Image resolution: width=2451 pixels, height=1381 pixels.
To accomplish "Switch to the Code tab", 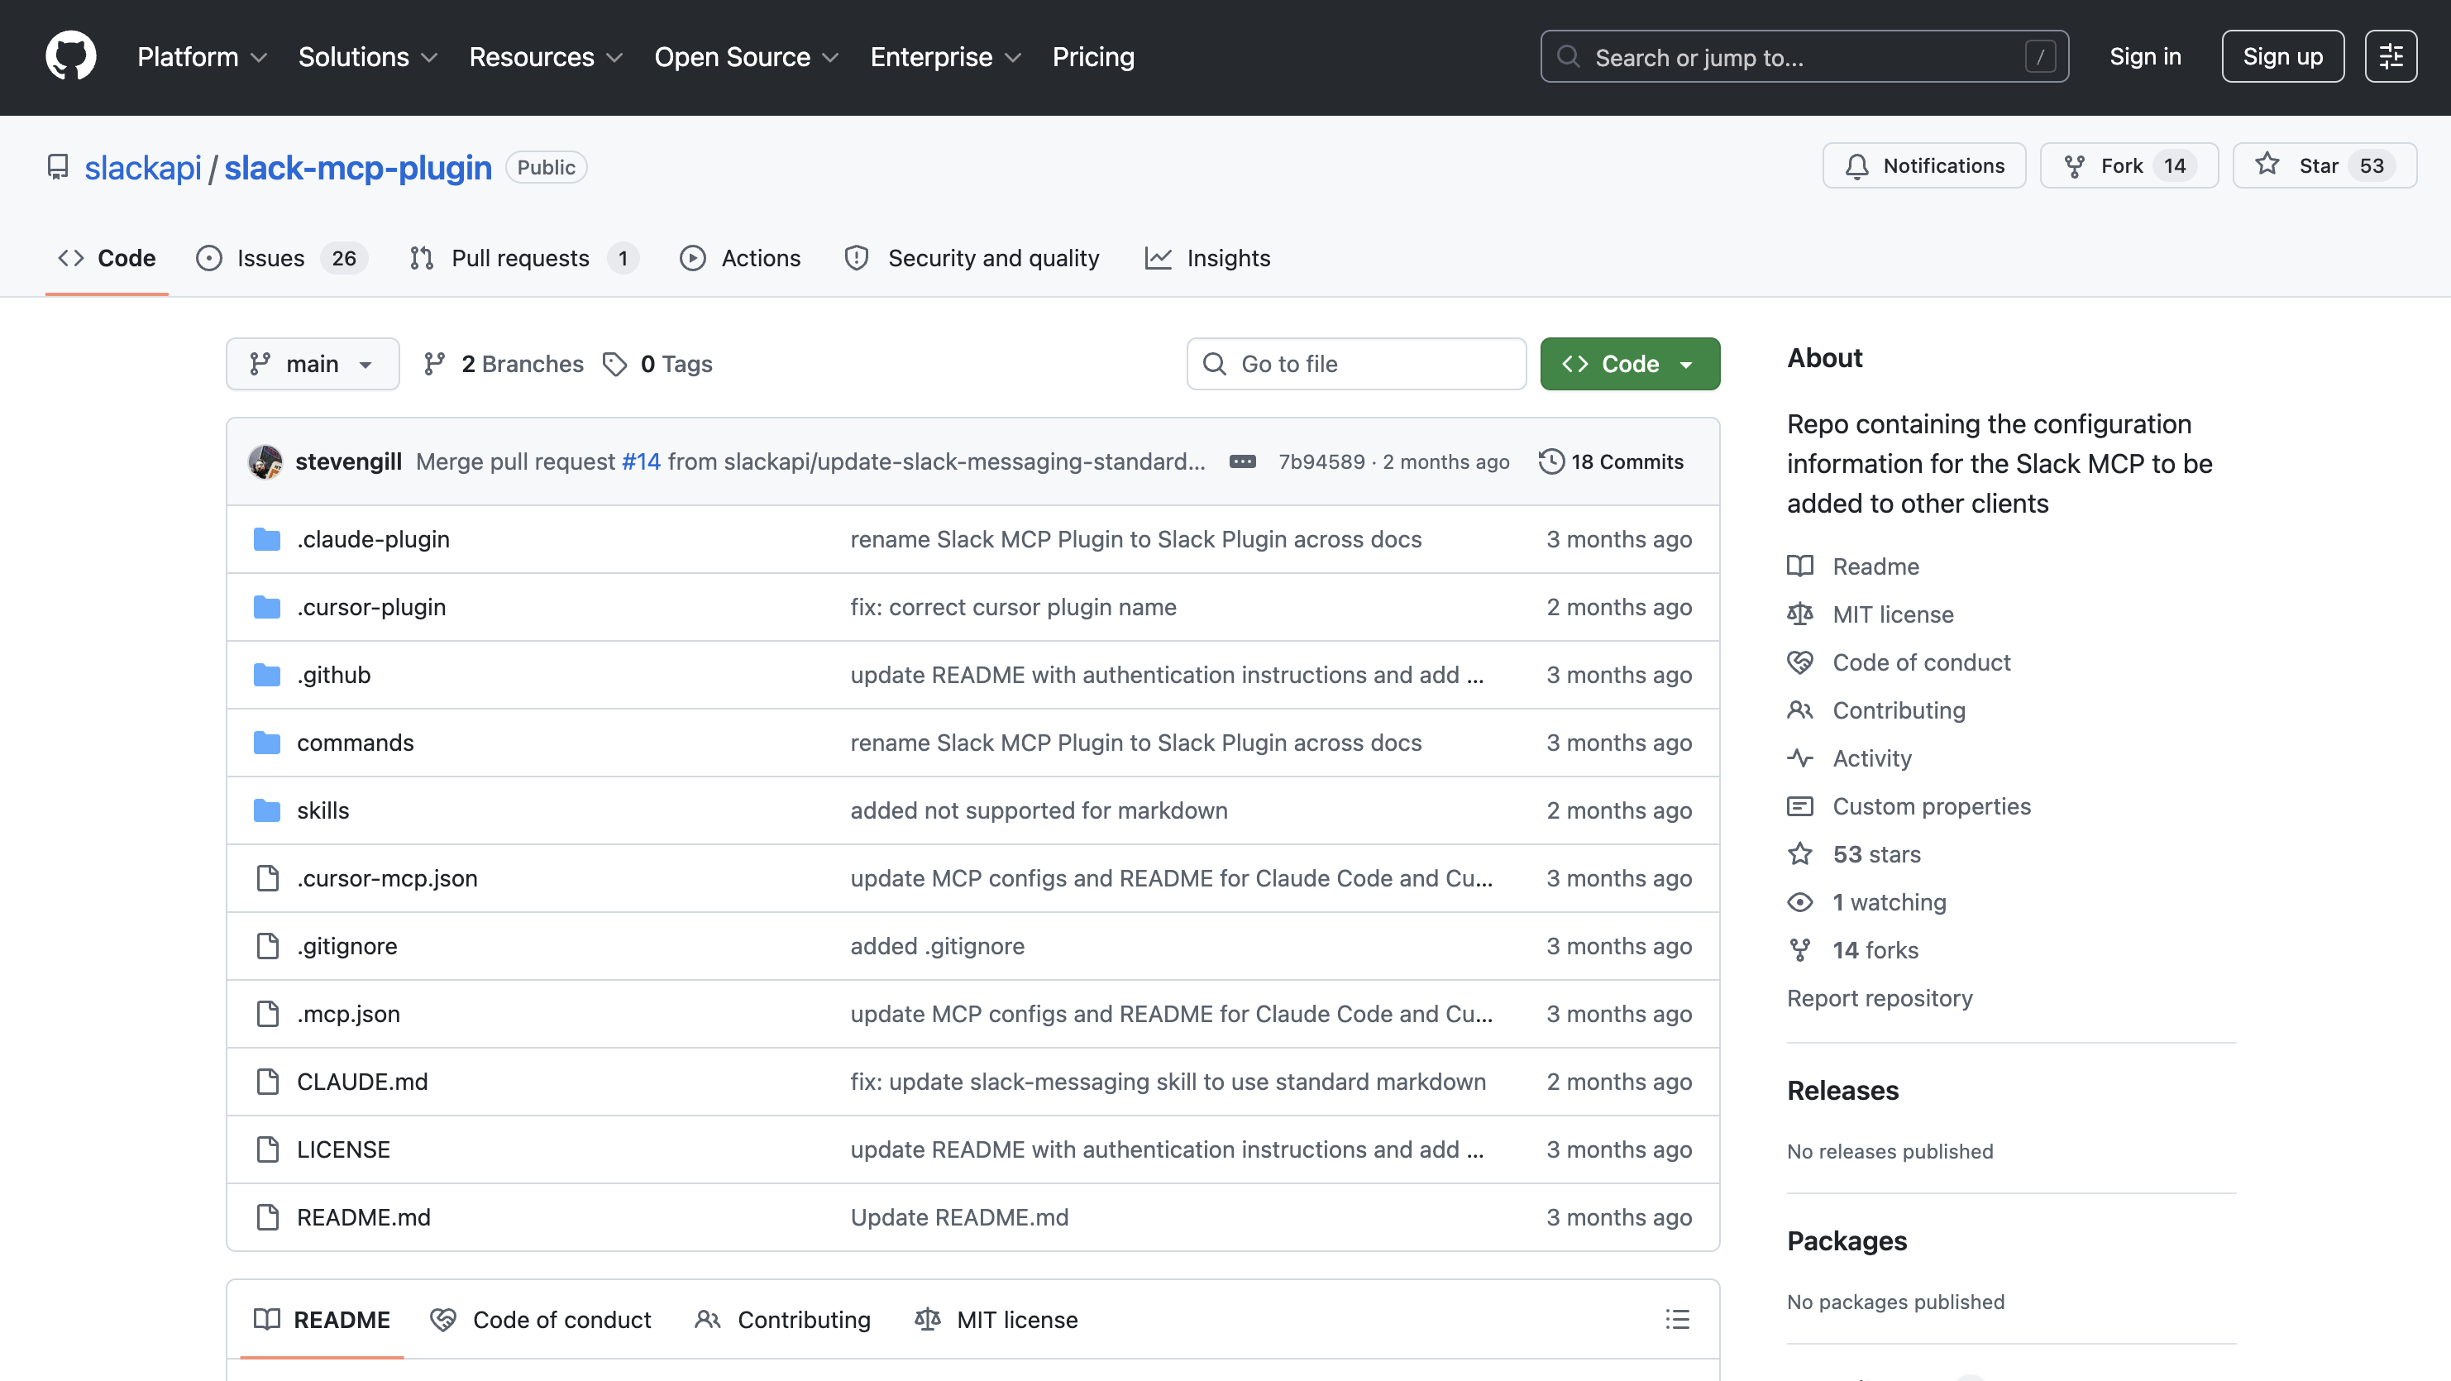I will (107, 258).
